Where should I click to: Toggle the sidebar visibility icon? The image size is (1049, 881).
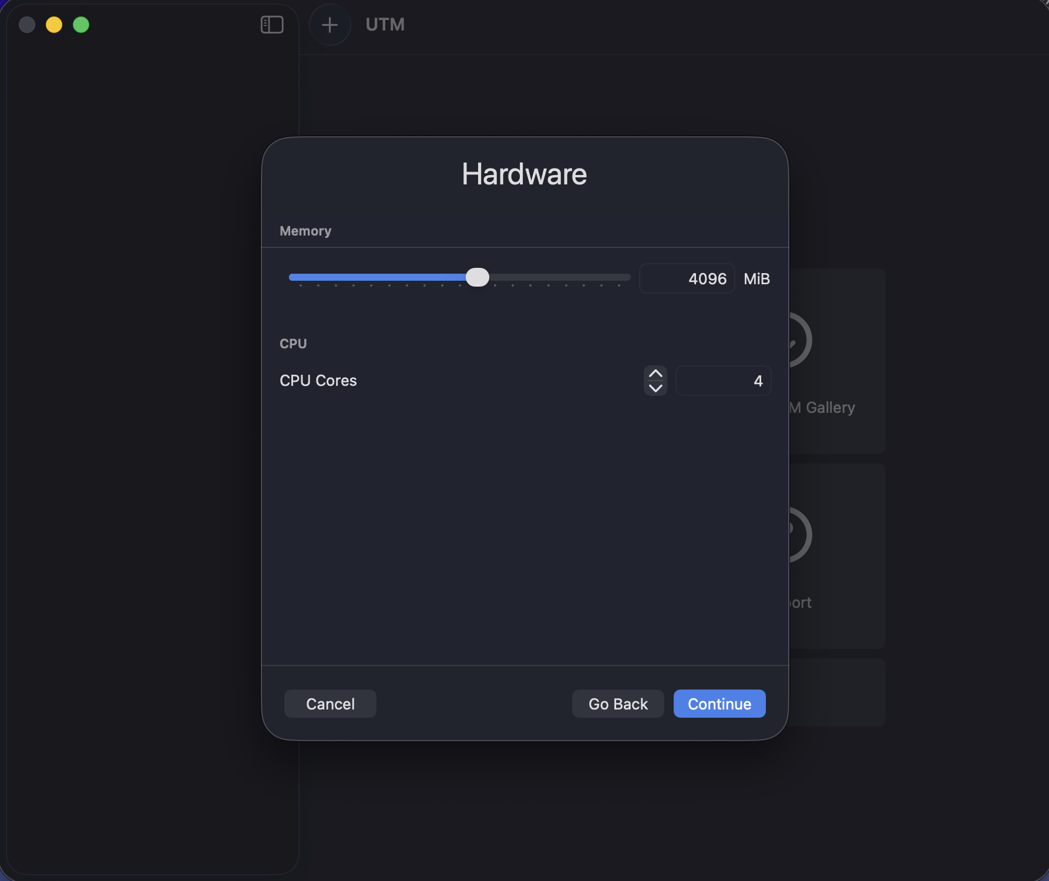[x=272, y=25]
